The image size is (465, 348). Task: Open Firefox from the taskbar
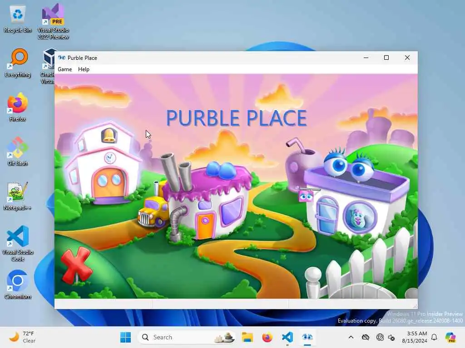(x=267, y=337)
